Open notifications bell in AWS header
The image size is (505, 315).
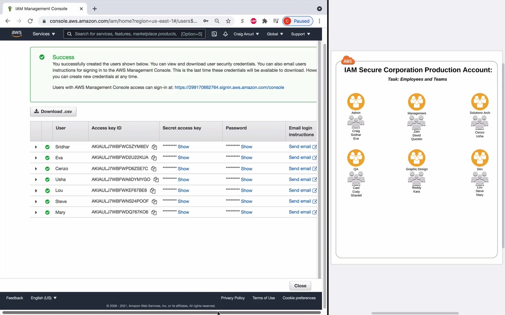(x=225, y=34)
